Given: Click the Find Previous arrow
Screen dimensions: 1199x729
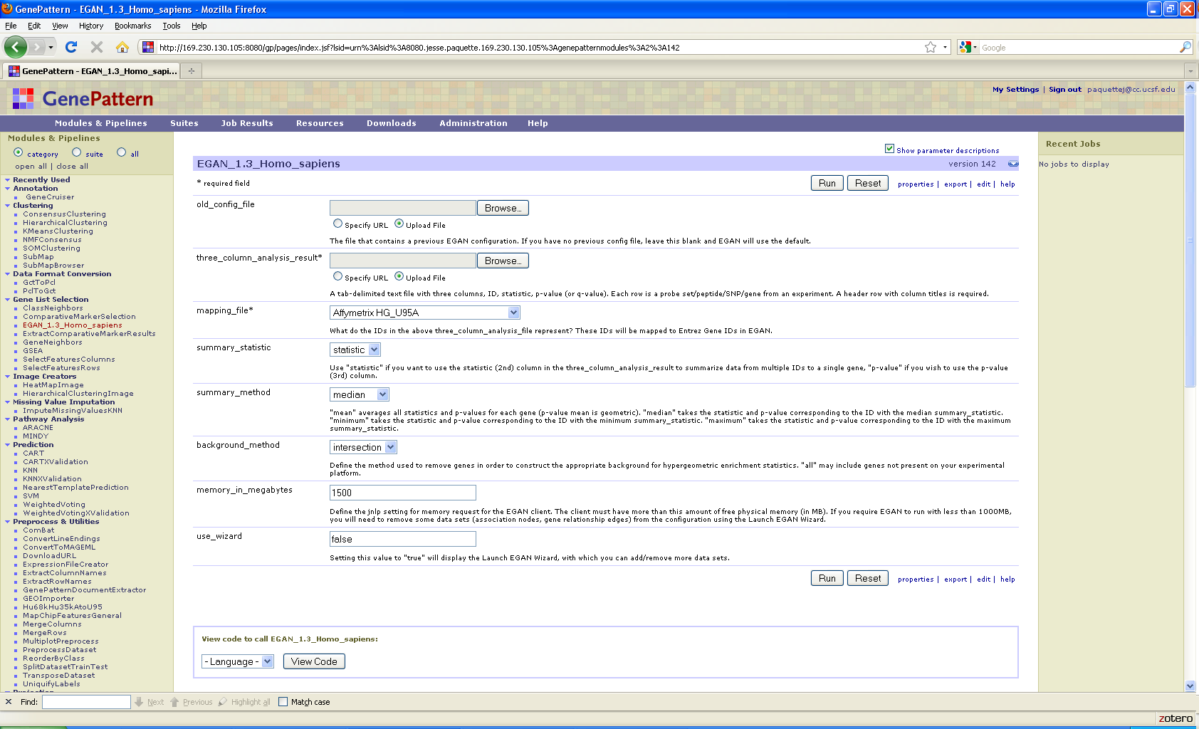Looking at the screenshot, I should point(174,701).
